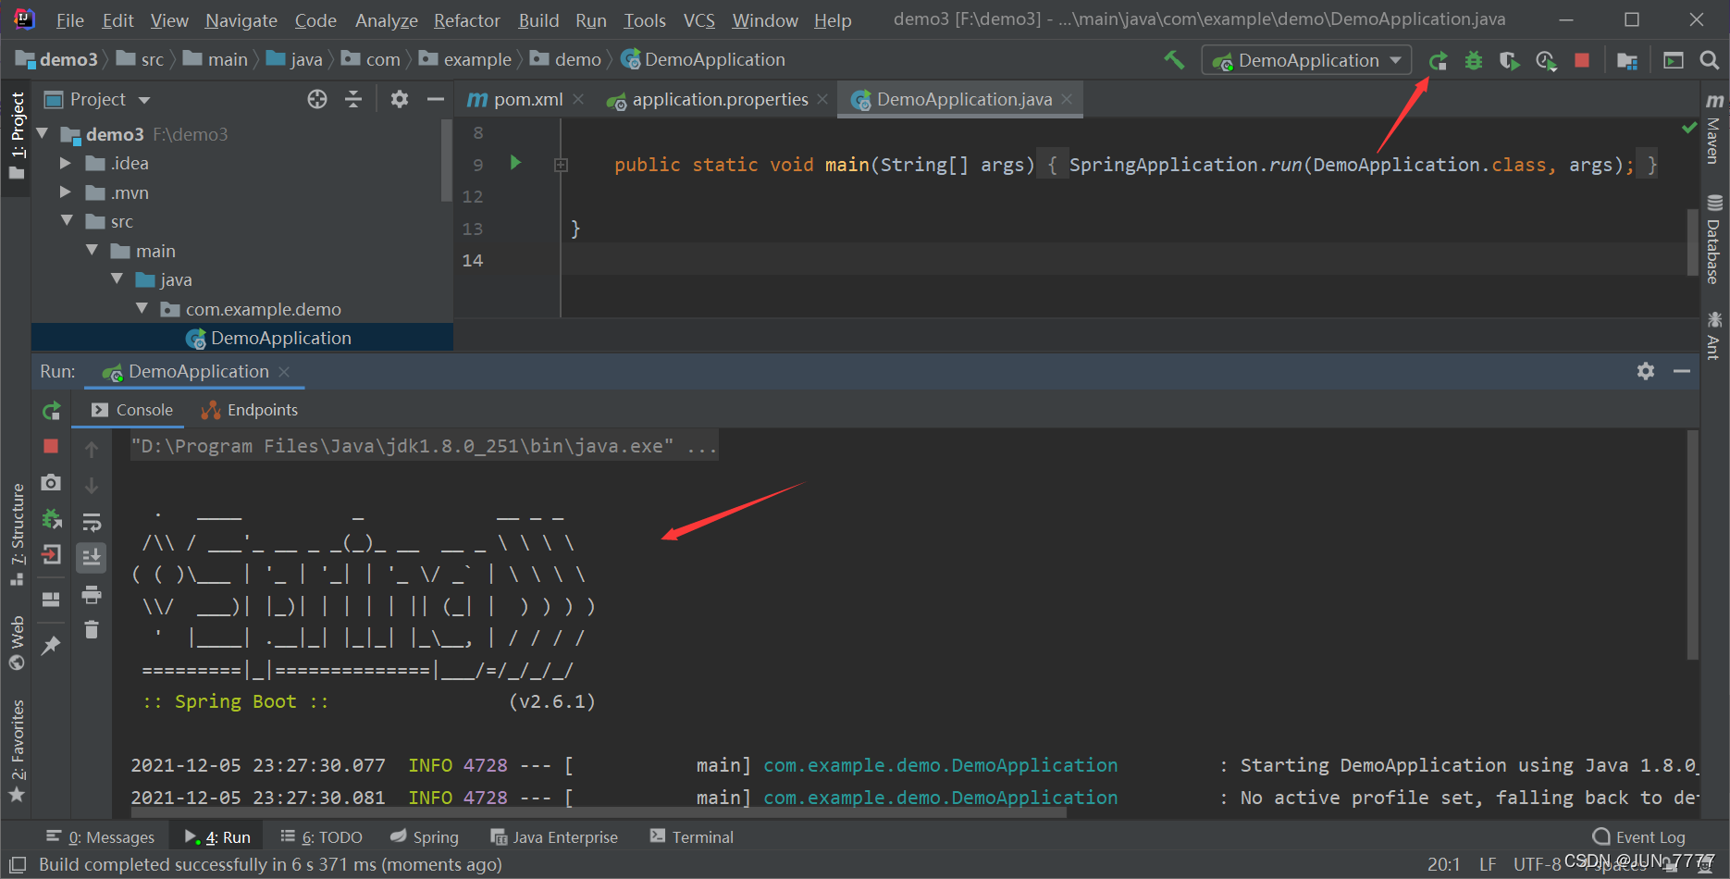This screenshot has height=879, width=1730.
Task: Collapse the src folder
Action: point(67,221)
